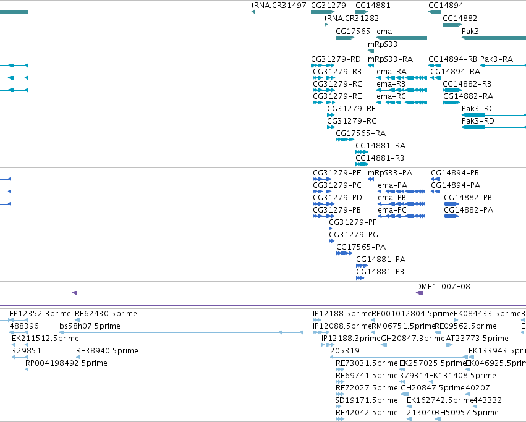
Task: Select protein CG31279-PF
Action: pyautogui.click(x=331, y=229)
